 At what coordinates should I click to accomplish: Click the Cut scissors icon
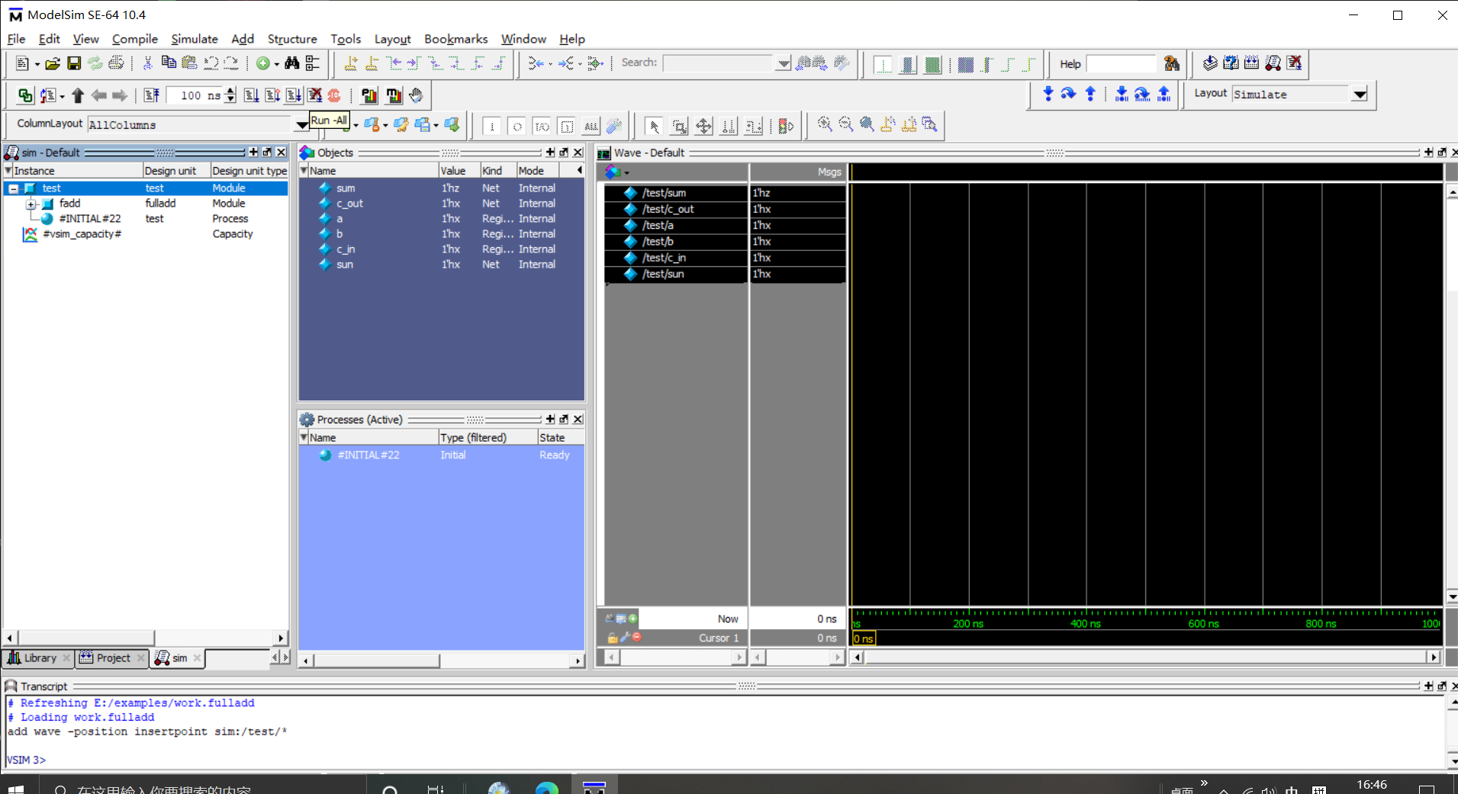click(148, 63)
